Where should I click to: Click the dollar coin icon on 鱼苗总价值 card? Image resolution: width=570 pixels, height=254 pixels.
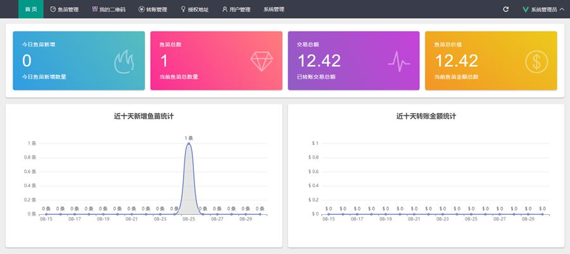pos(536,61)
